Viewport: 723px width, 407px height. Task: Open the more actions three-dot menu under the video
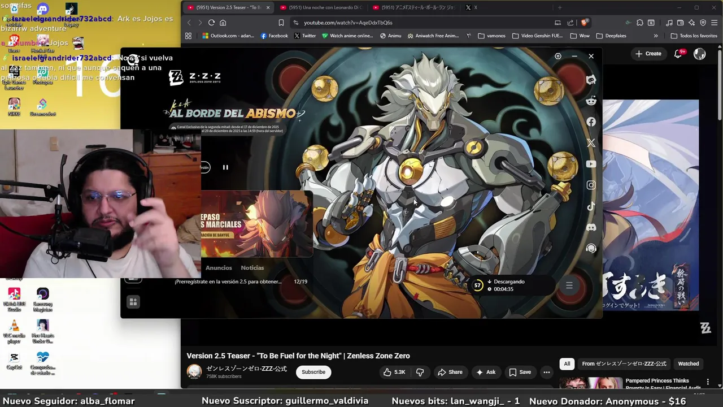click(x=546, y=372)
